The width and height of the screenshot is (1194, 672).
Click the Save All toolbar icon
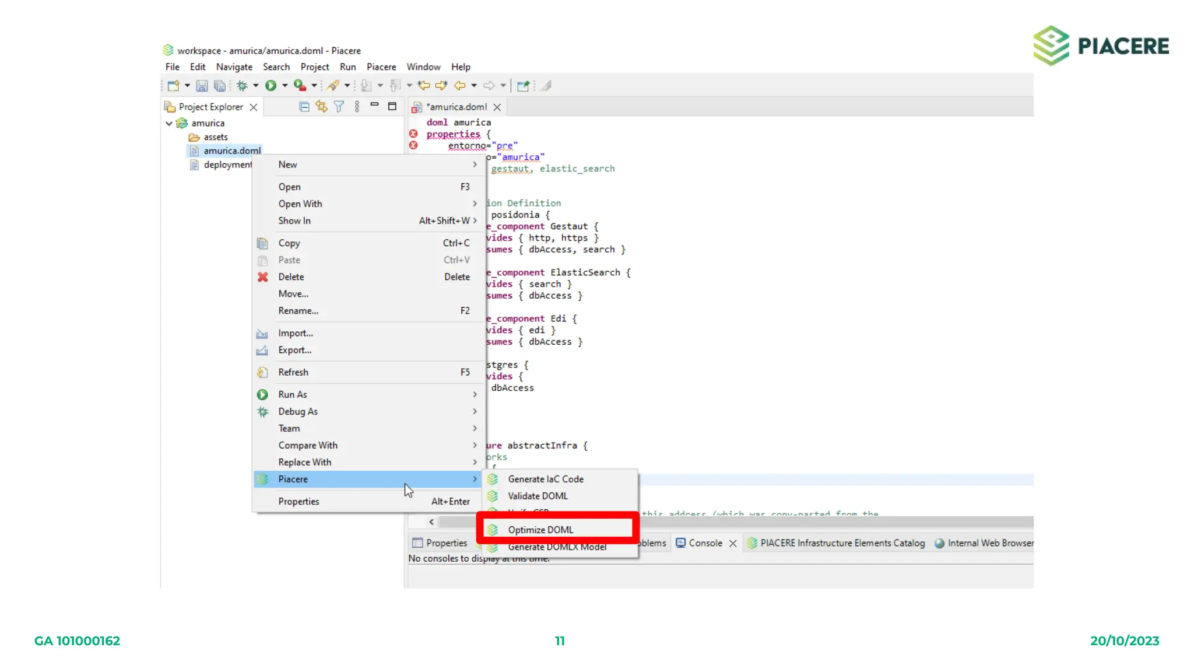219,86
